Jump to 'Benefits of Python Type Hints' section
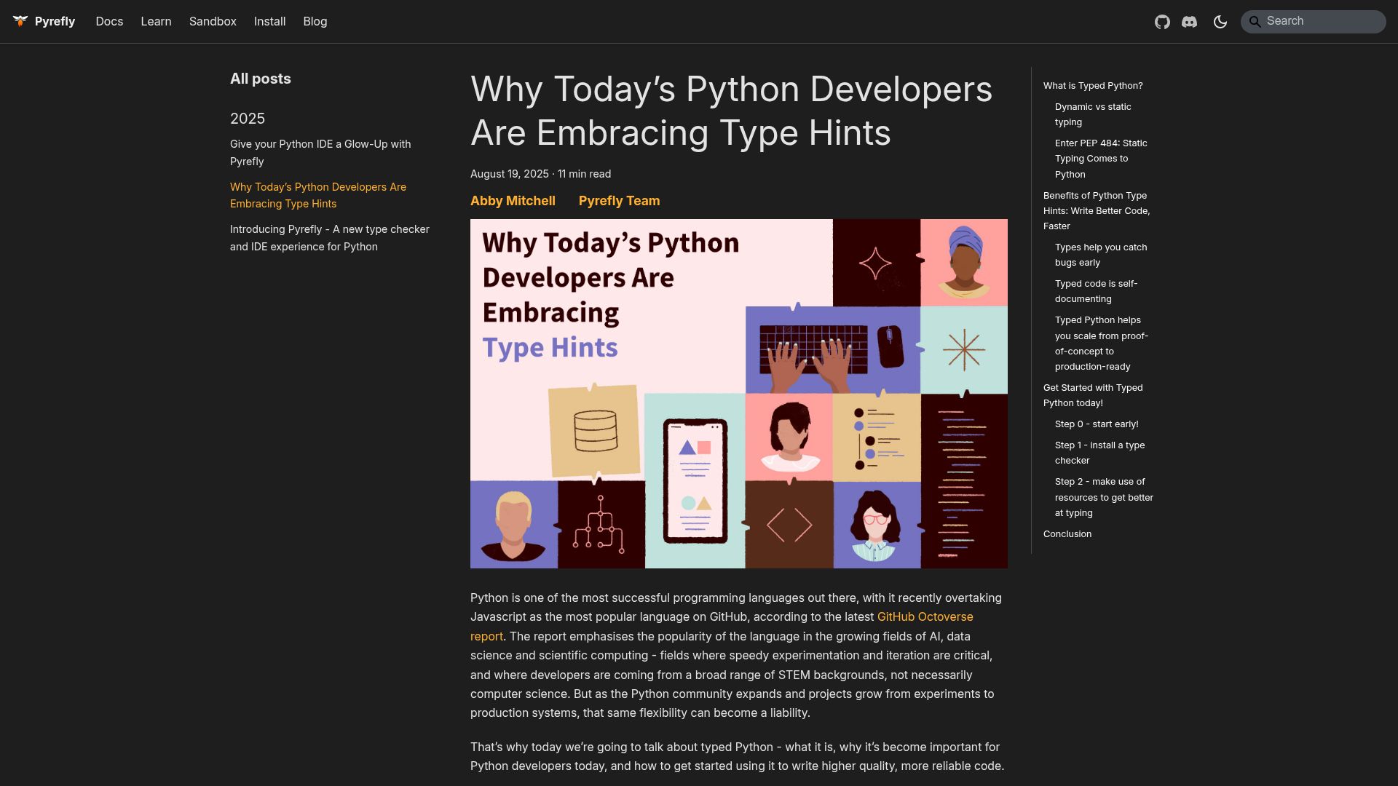1398x786 pixels. coord(1097,211)
